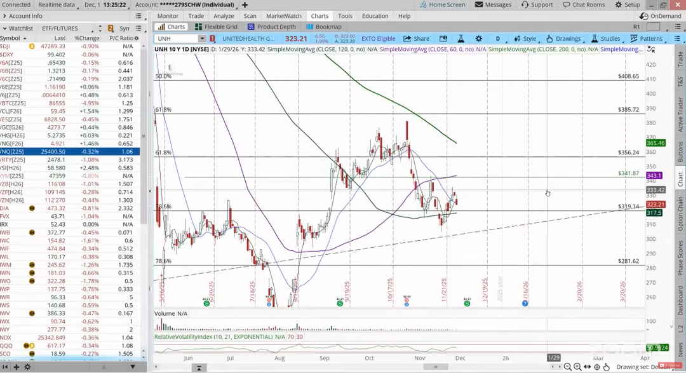The width and height of the screenshot is (686, 373).
Task: Open sidebar gear settings at bottom left
Action: coord(27,367)
